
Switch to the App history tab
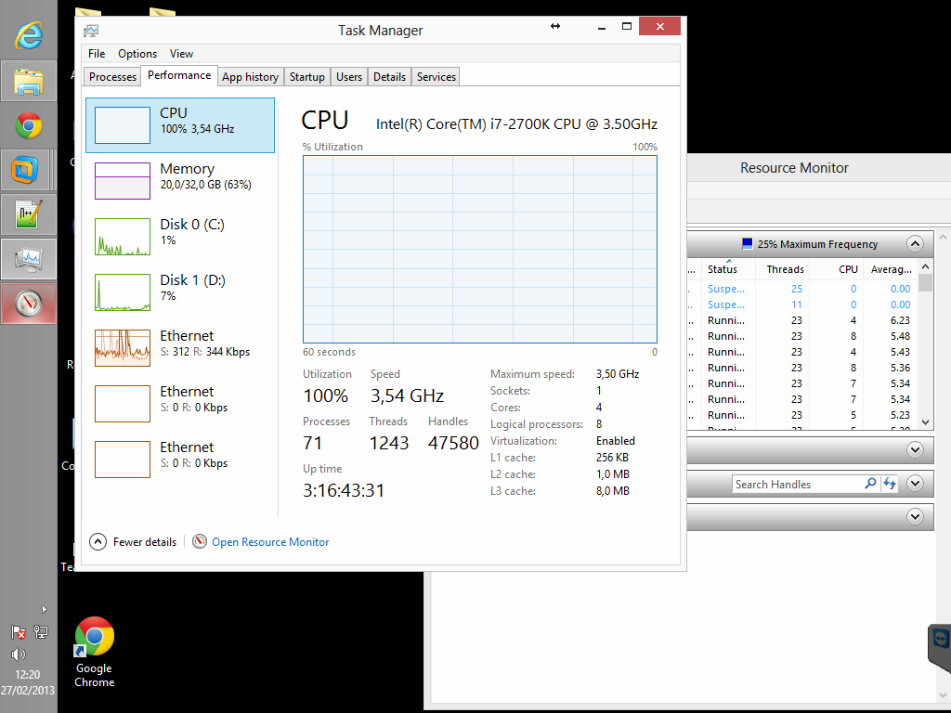(250, 77)
